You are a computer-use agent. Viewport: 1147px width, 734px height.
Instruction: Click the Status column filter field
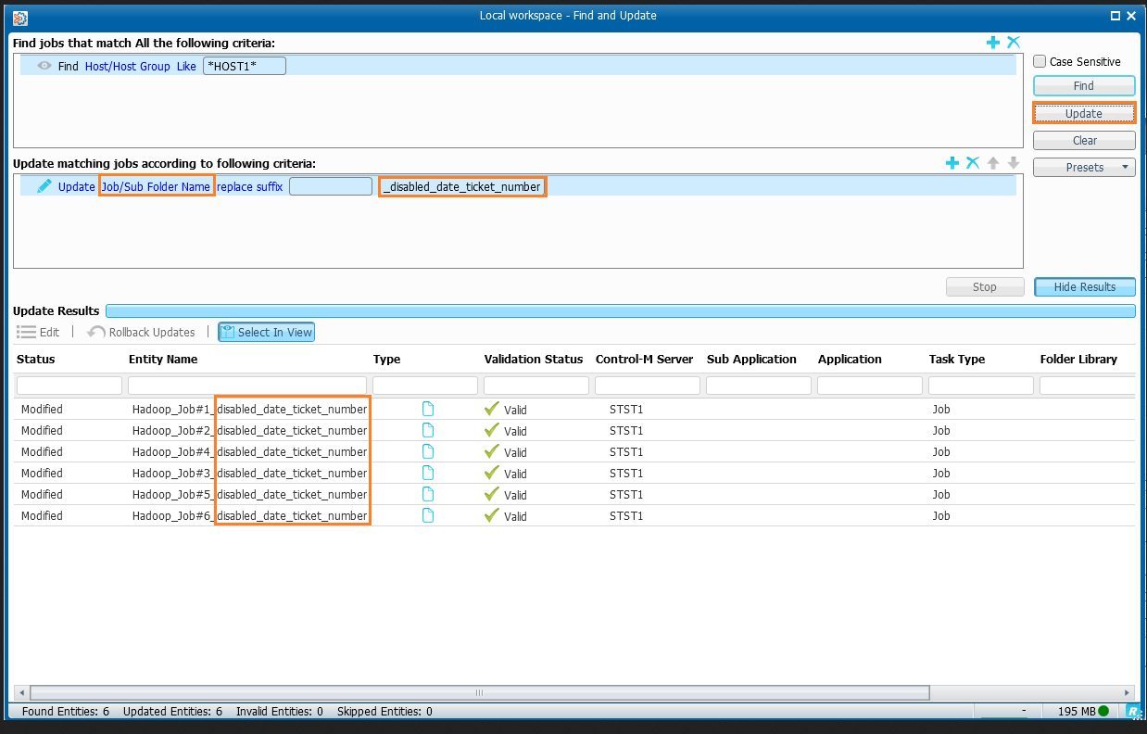(x=69, y=386)
